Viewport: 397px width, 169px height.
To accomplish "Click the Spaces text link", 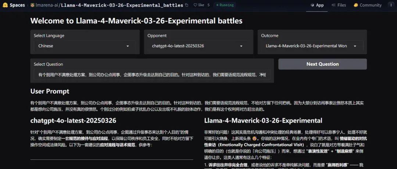I will pyautogui.click(x=17, y=5).
